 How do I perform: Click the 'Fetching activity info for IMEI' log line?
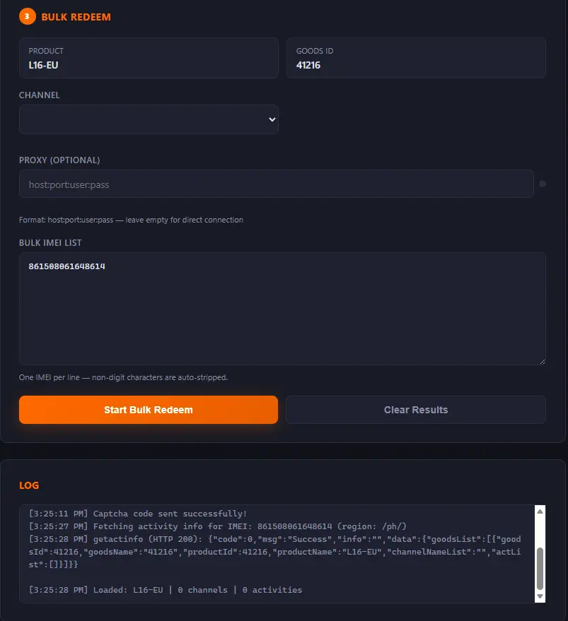pos(218,526)
